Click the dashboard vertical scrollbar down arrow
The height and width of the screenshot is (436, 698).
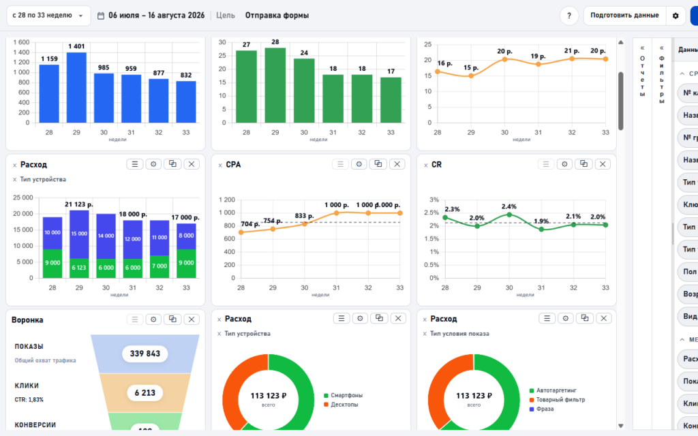pyautogui.click(x=621, y=426)
